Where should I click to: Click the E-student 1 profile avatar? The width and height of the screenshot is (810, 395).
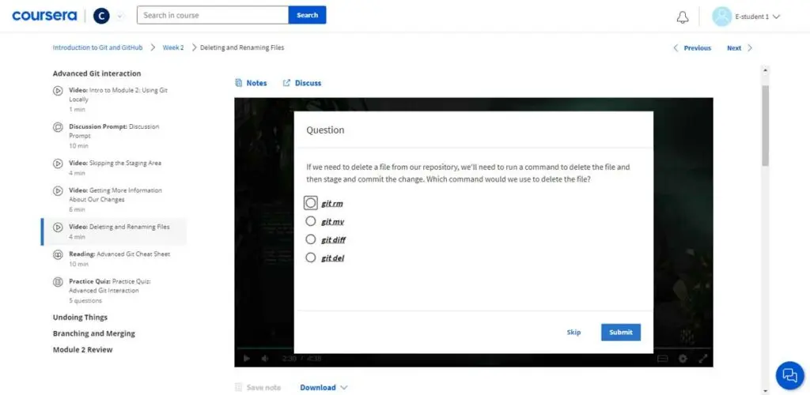pos(721,17)
